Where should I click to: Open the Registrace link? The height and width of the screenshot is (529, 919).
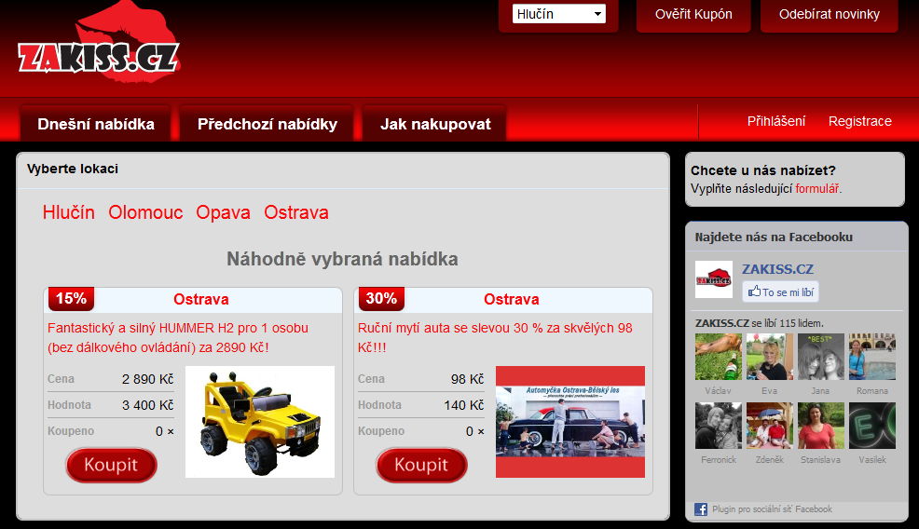(x=859, y=121)
